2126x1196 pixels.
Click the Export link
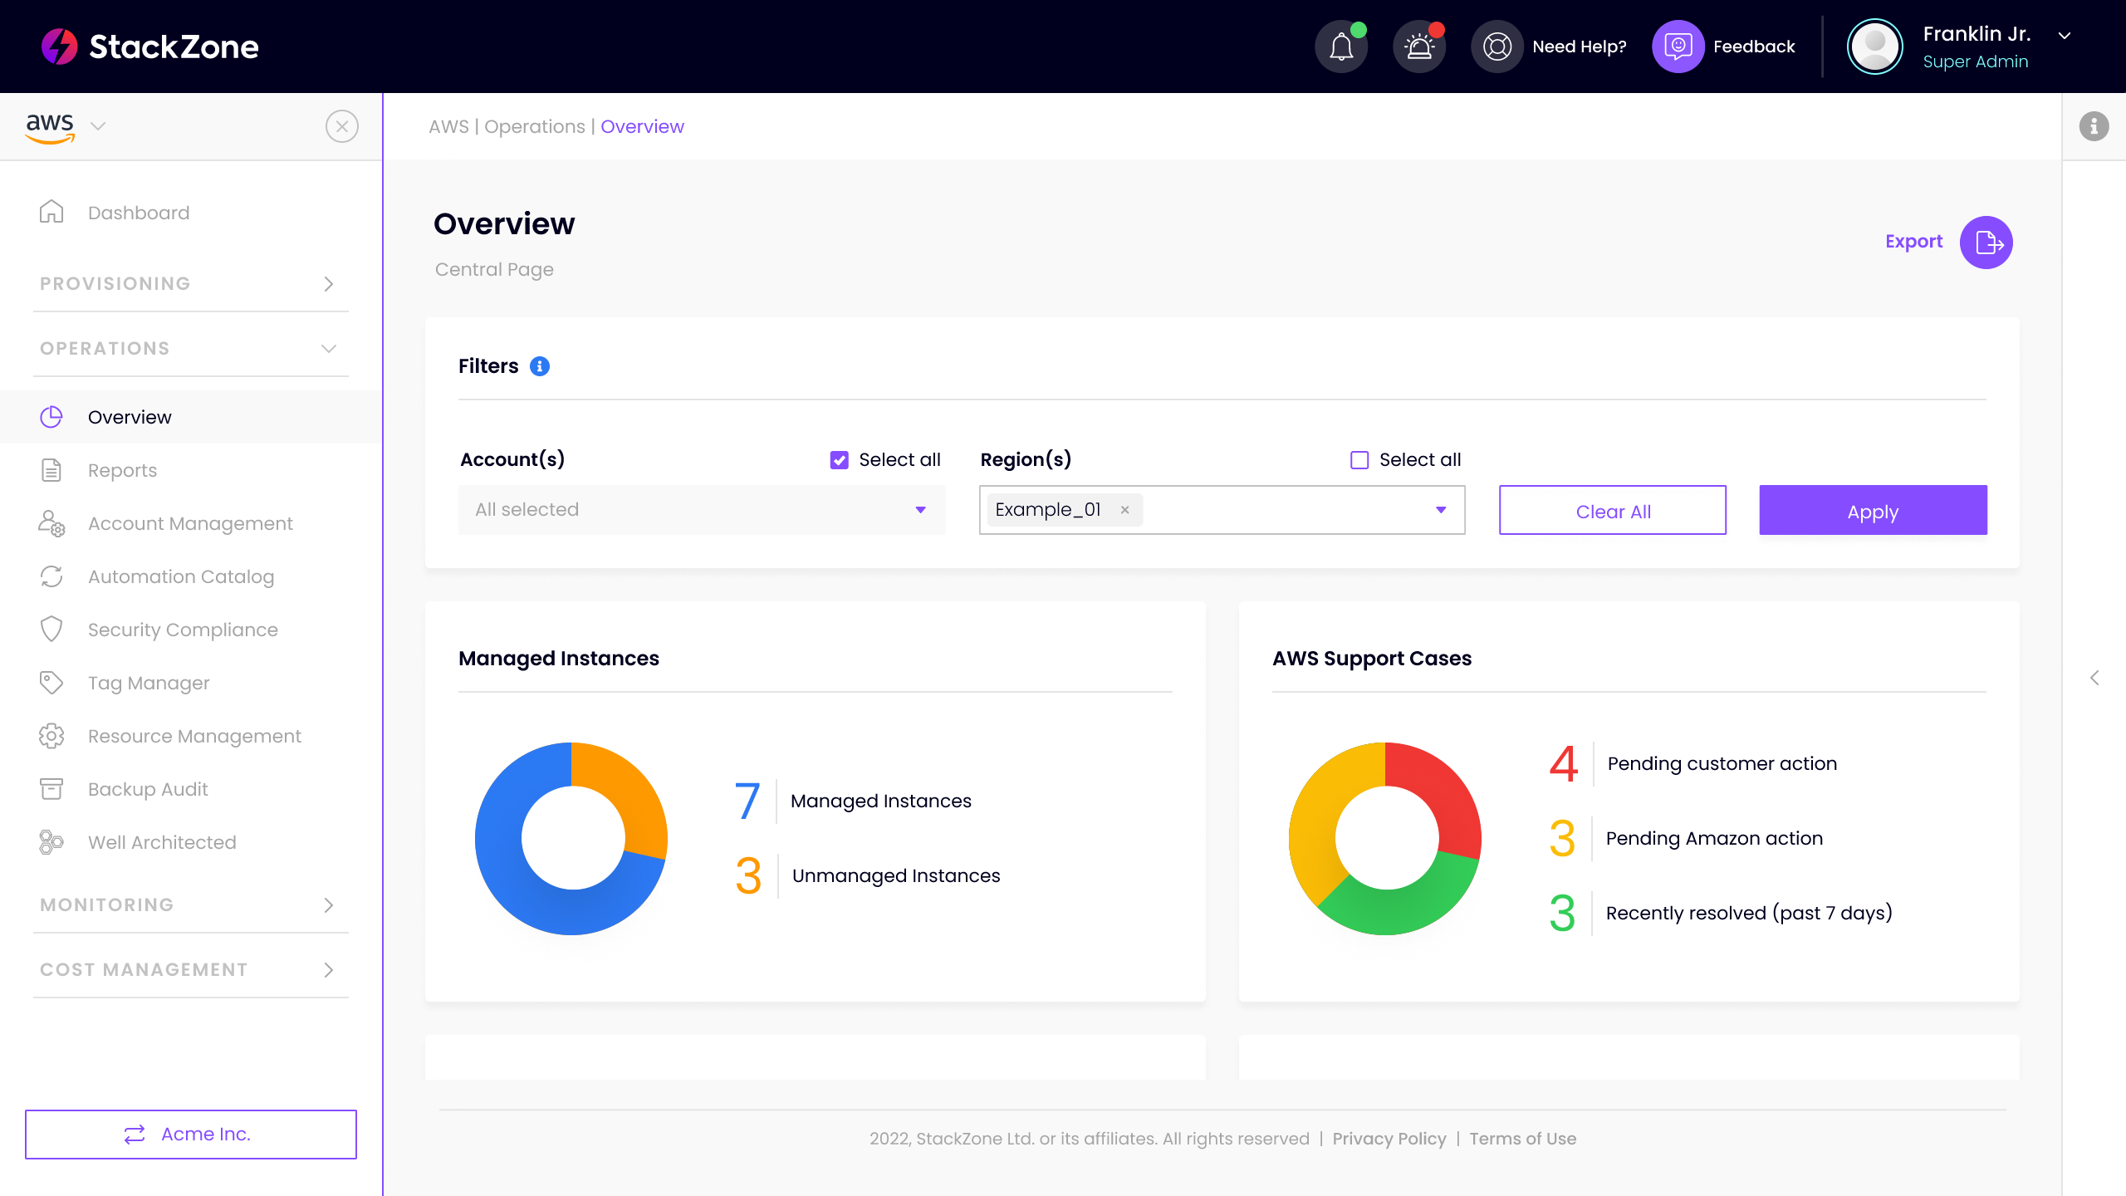pyautogui.click(x=1913, y=242)
